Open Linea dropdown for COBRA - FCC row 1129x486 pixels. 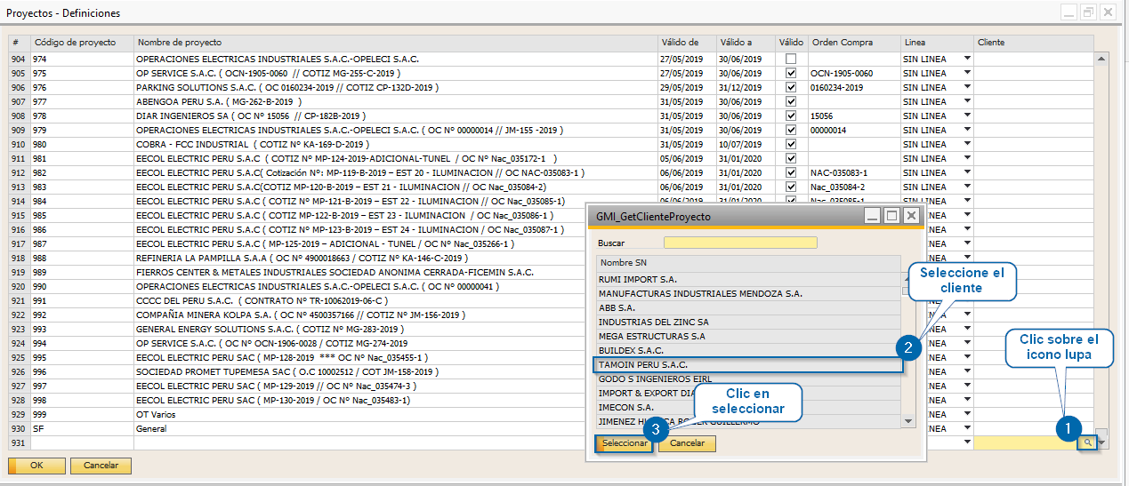(967, 144)
